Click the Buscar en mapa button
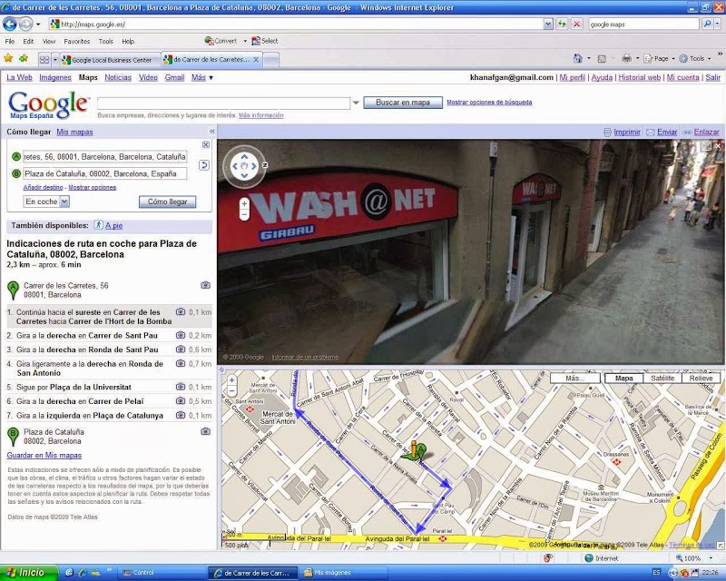The height and width of the screenshot is (581, 726). tap(403, 103)
